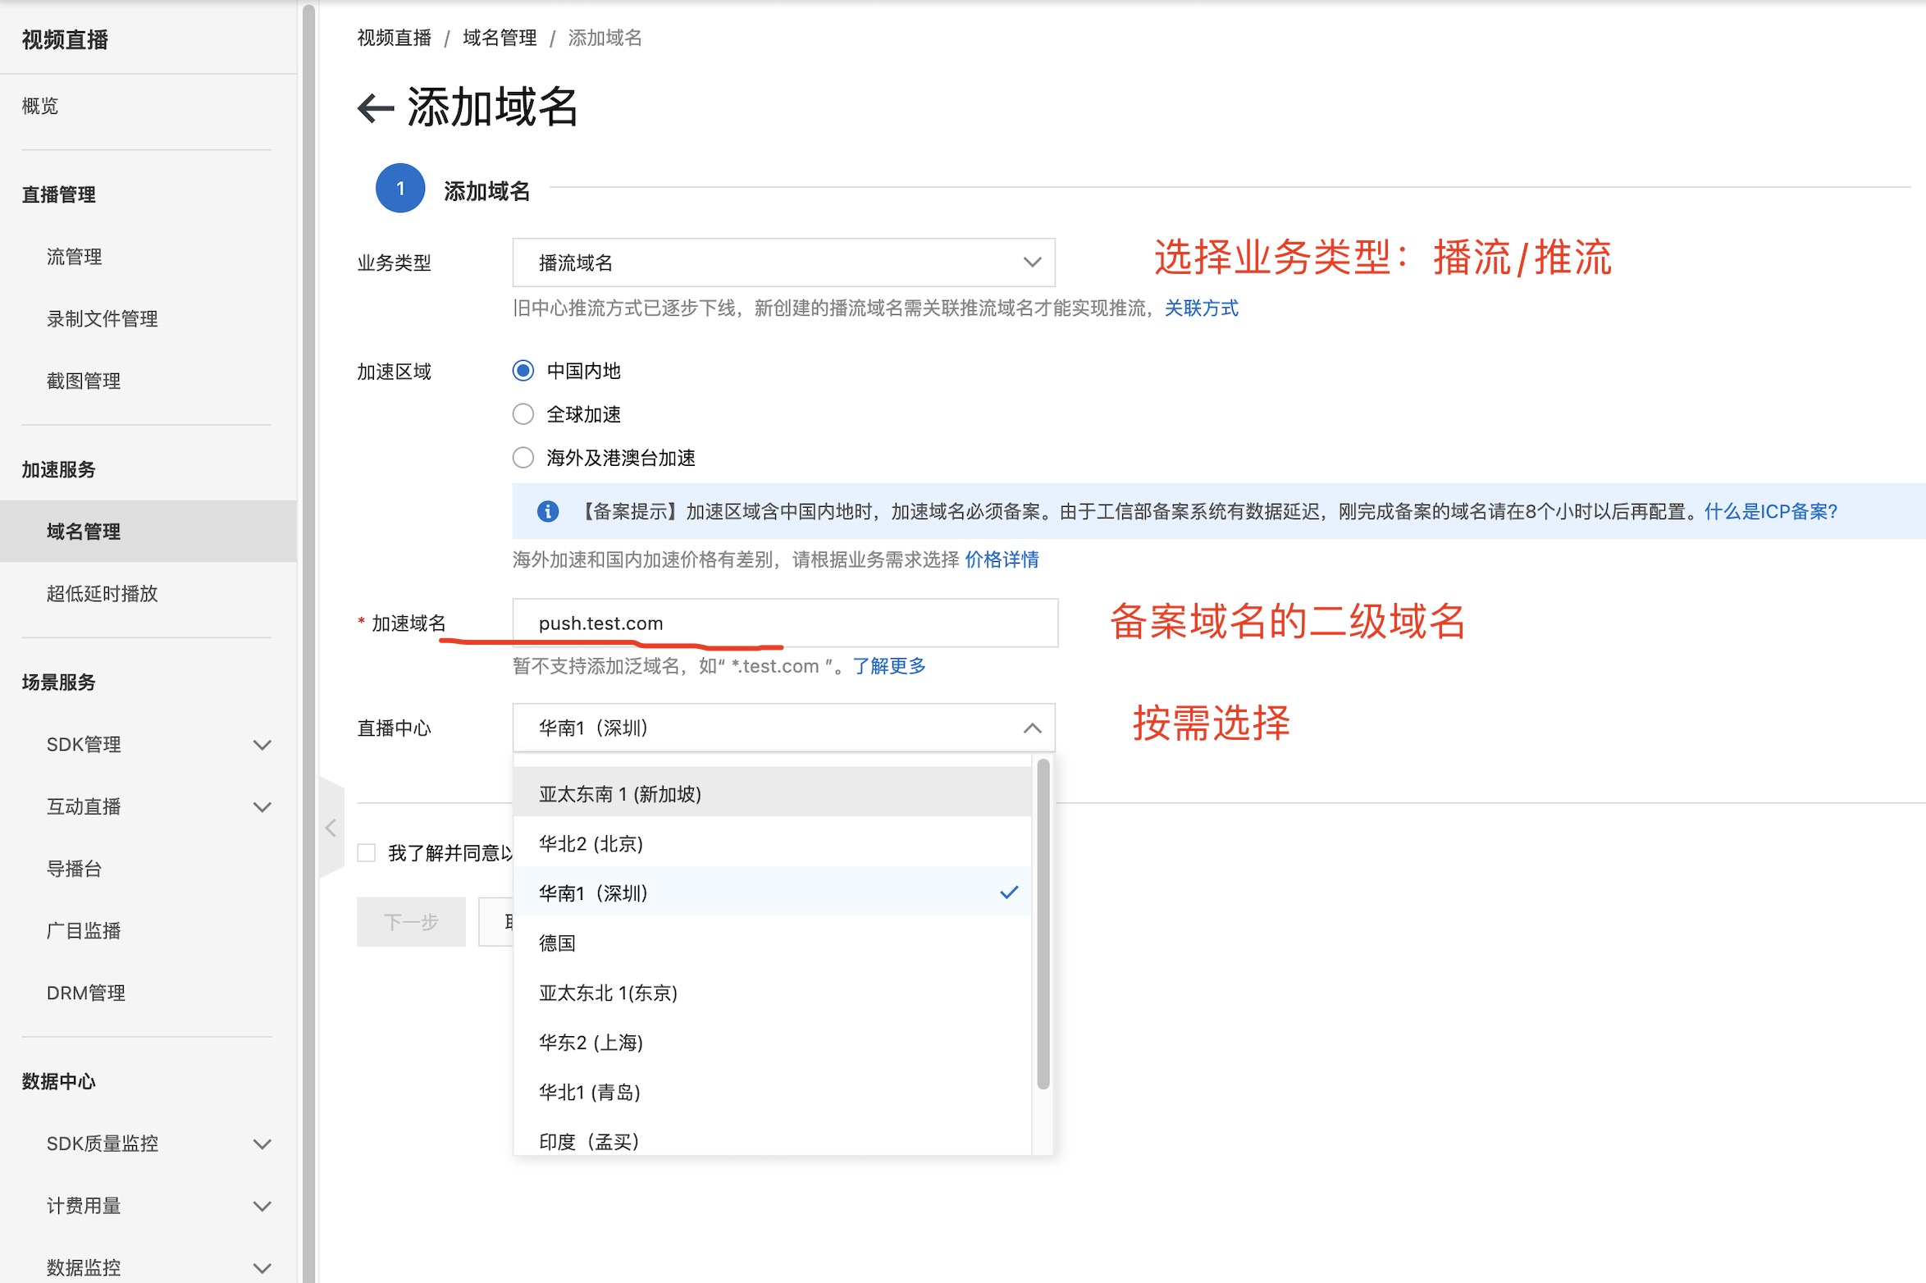The width and height of the screenshot is (1926, 1283).
Task: Click the blue info icon in 备案提示 banner
Action: (x=547, y=512)
